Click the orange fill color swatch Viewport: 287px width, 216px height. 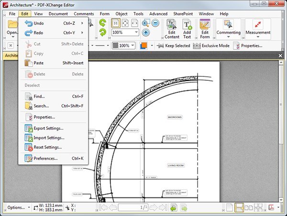(143, 45)
